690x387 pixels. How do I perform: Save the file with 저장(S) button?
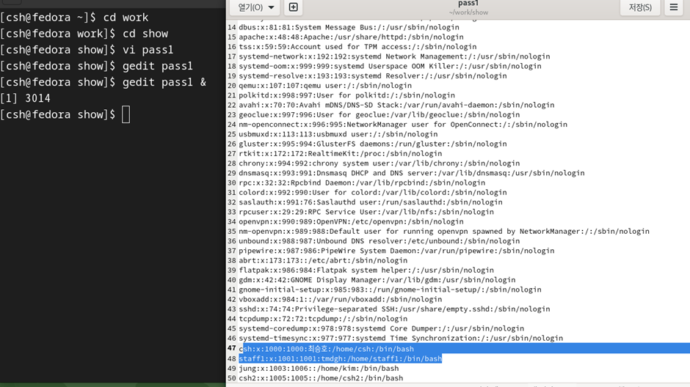640,7
